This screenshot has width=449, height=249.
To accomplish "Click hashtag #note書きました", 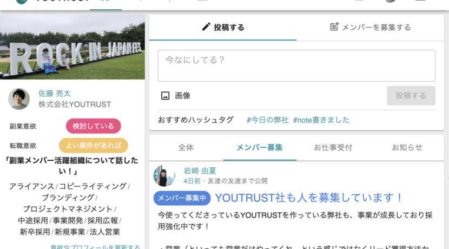I will tap(321, 120).
